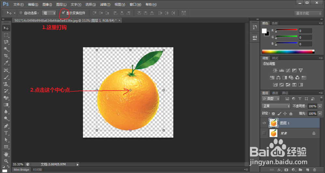Toggle lock transparent pixels icon
The width and height of the screenshot is (325, 173).
pyautogui.click(x=273, y=114)
